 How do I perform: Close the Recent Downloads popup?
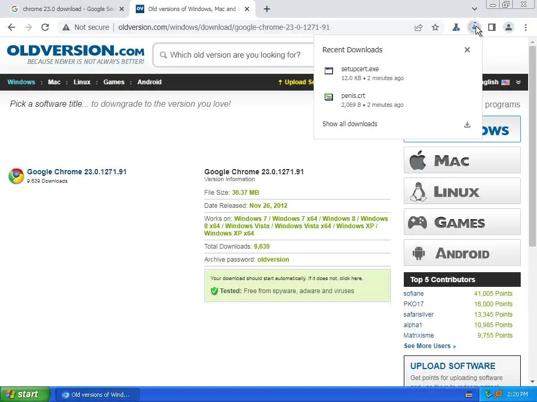click(x=467, y=50)
